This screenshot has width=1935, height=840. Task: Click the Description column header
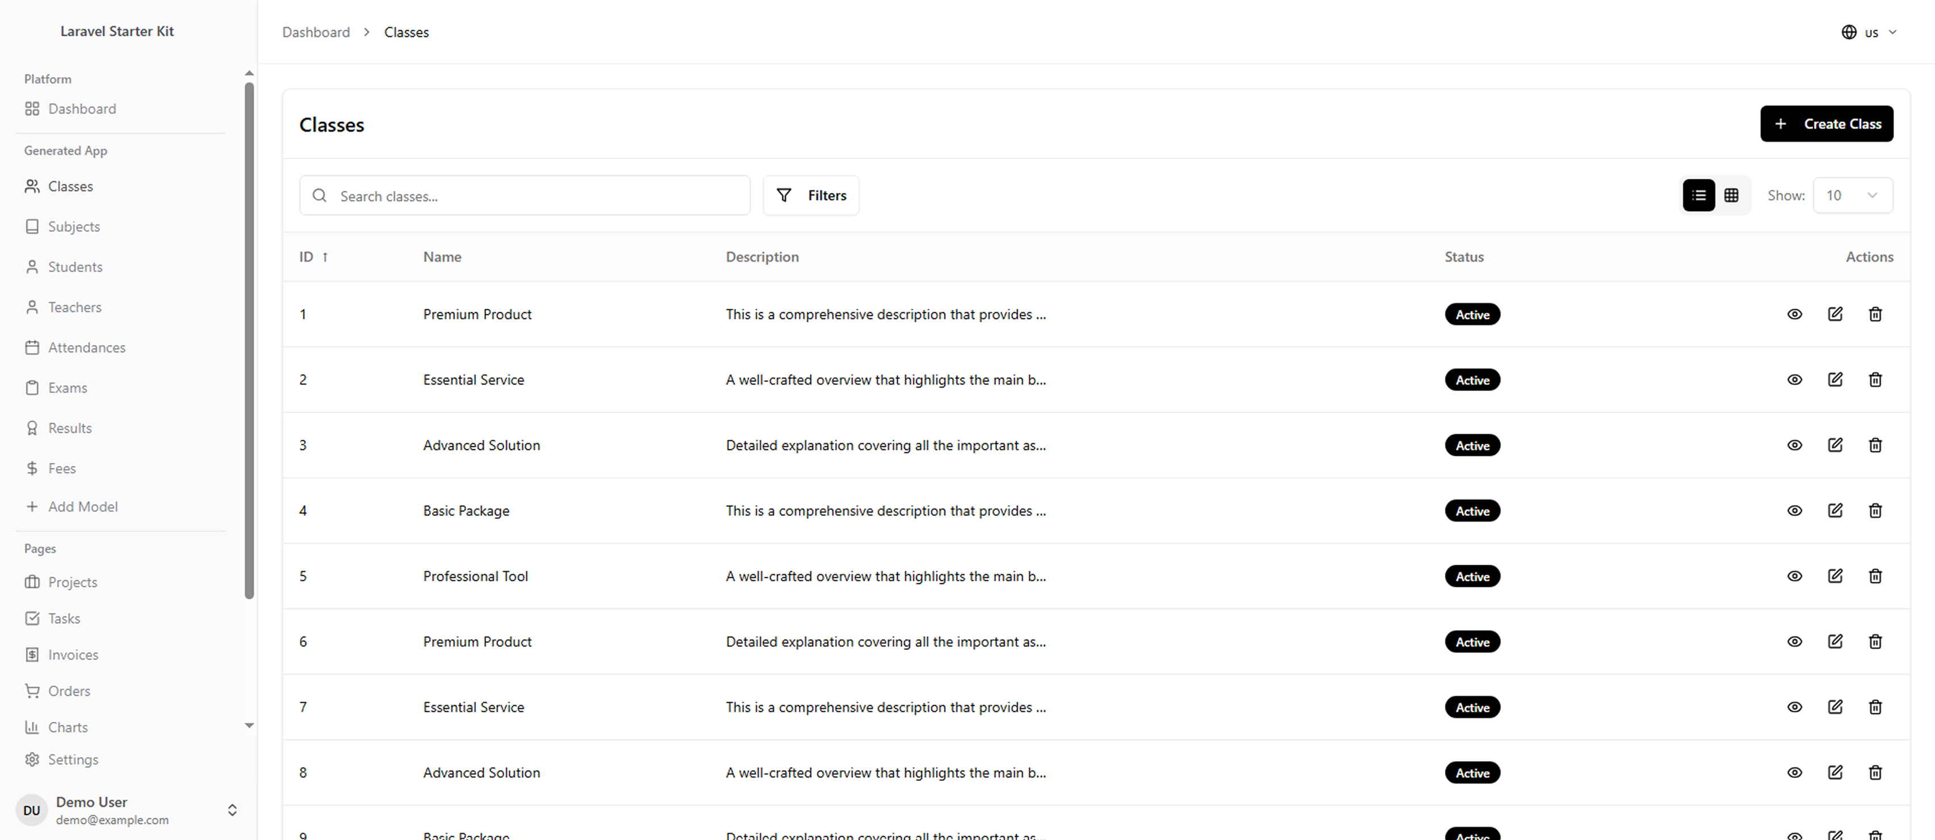tap(763, 257)
